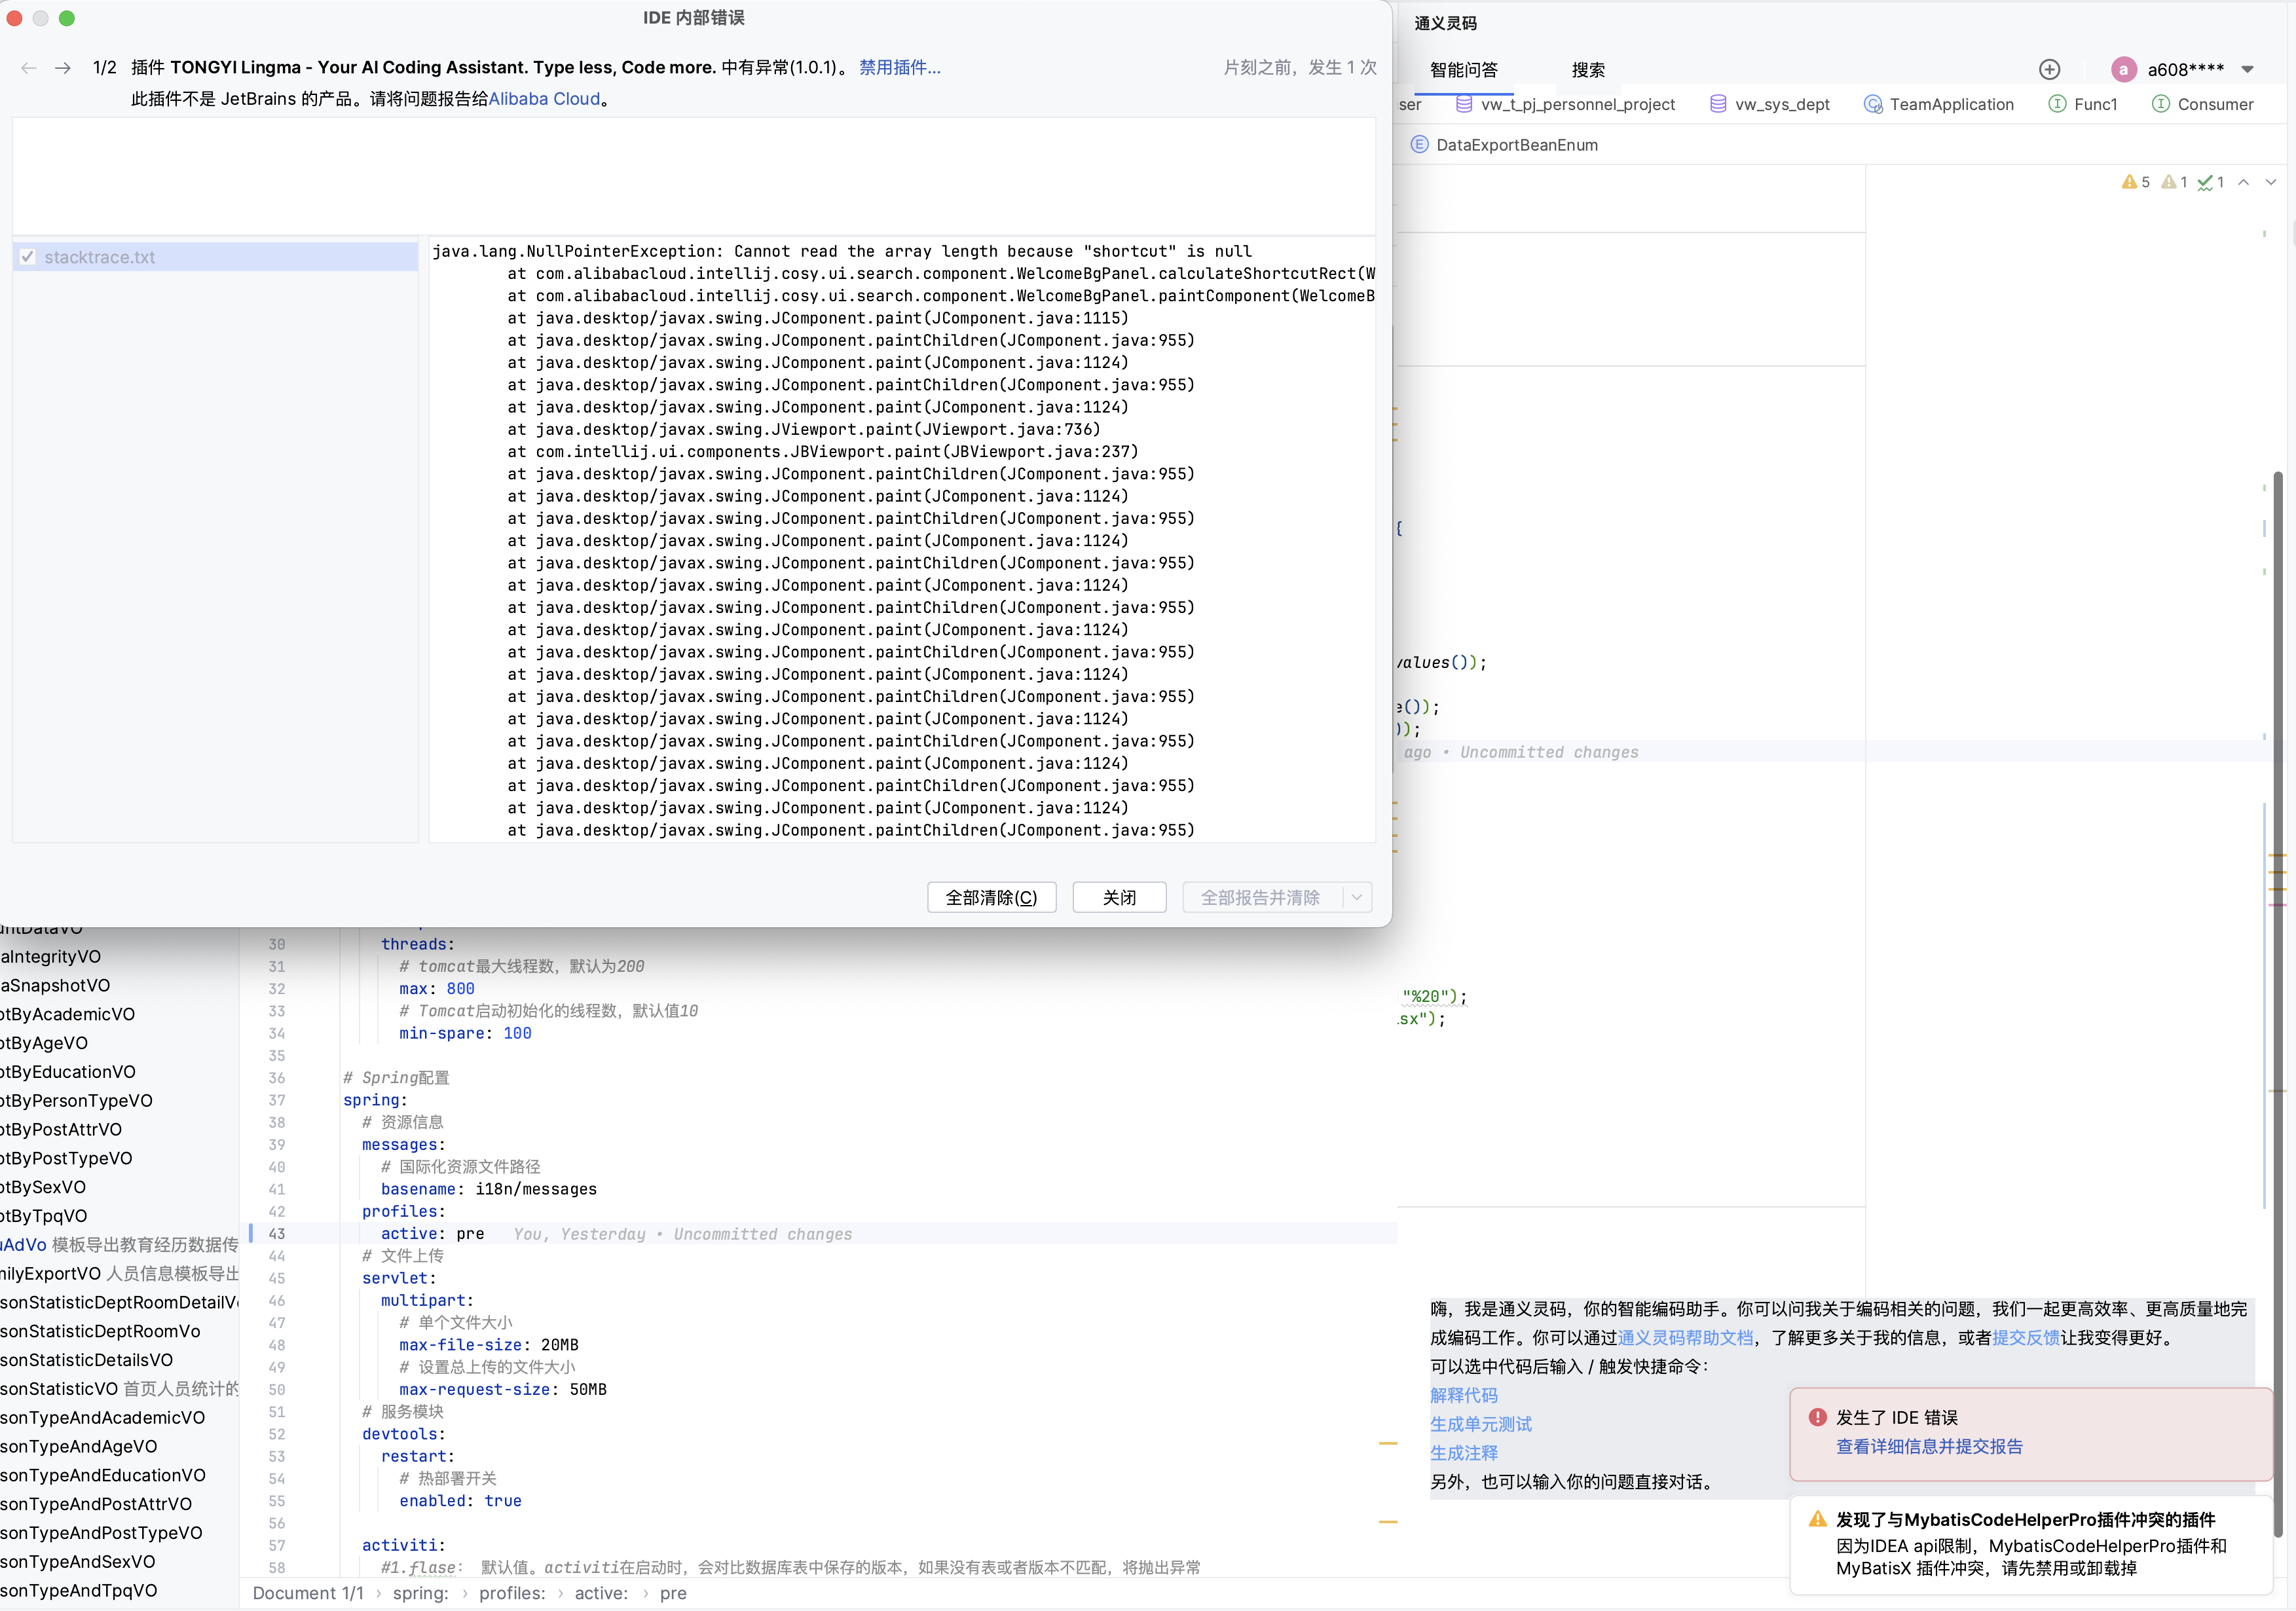Viewport: 2296px width, 1611px height.
Task: Click the 解释代码 quick command
Action: 1463,1395
